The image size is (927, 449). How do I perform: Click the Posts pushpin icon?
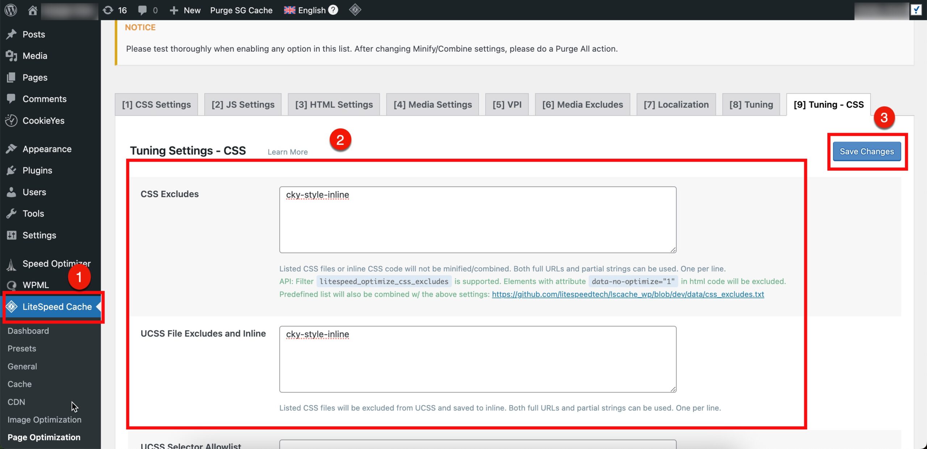pos(12,34)
